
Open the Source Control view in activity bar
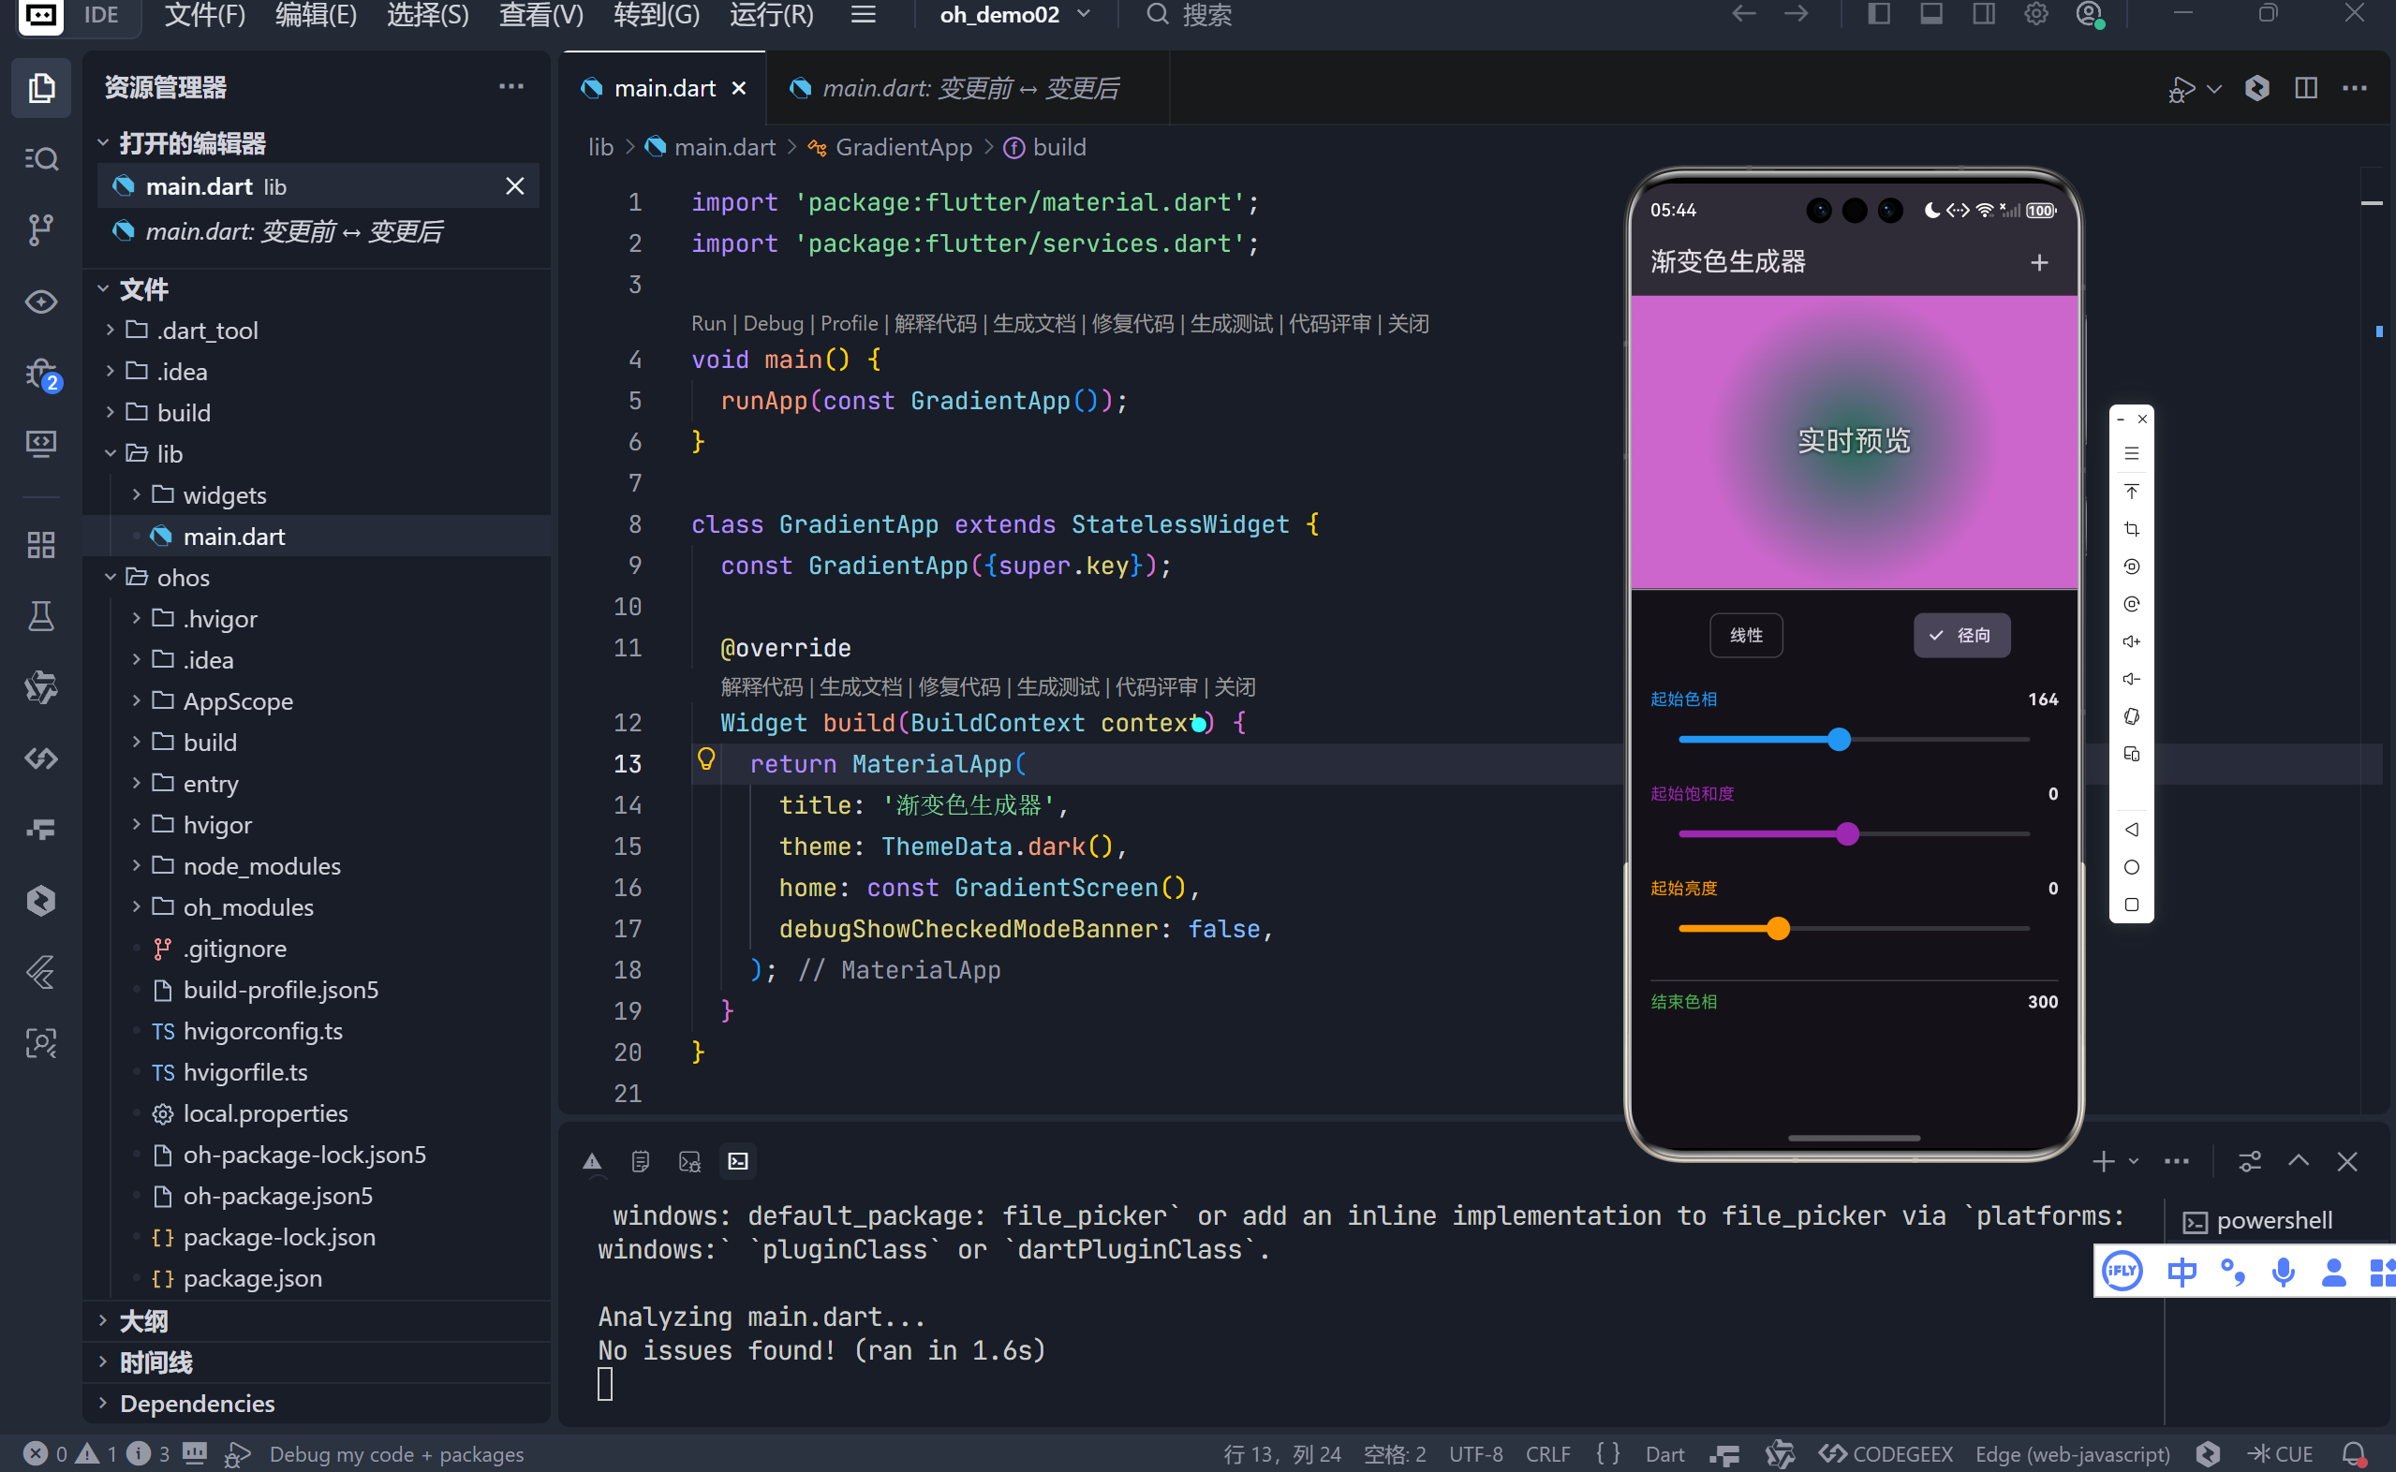point(41,229)
